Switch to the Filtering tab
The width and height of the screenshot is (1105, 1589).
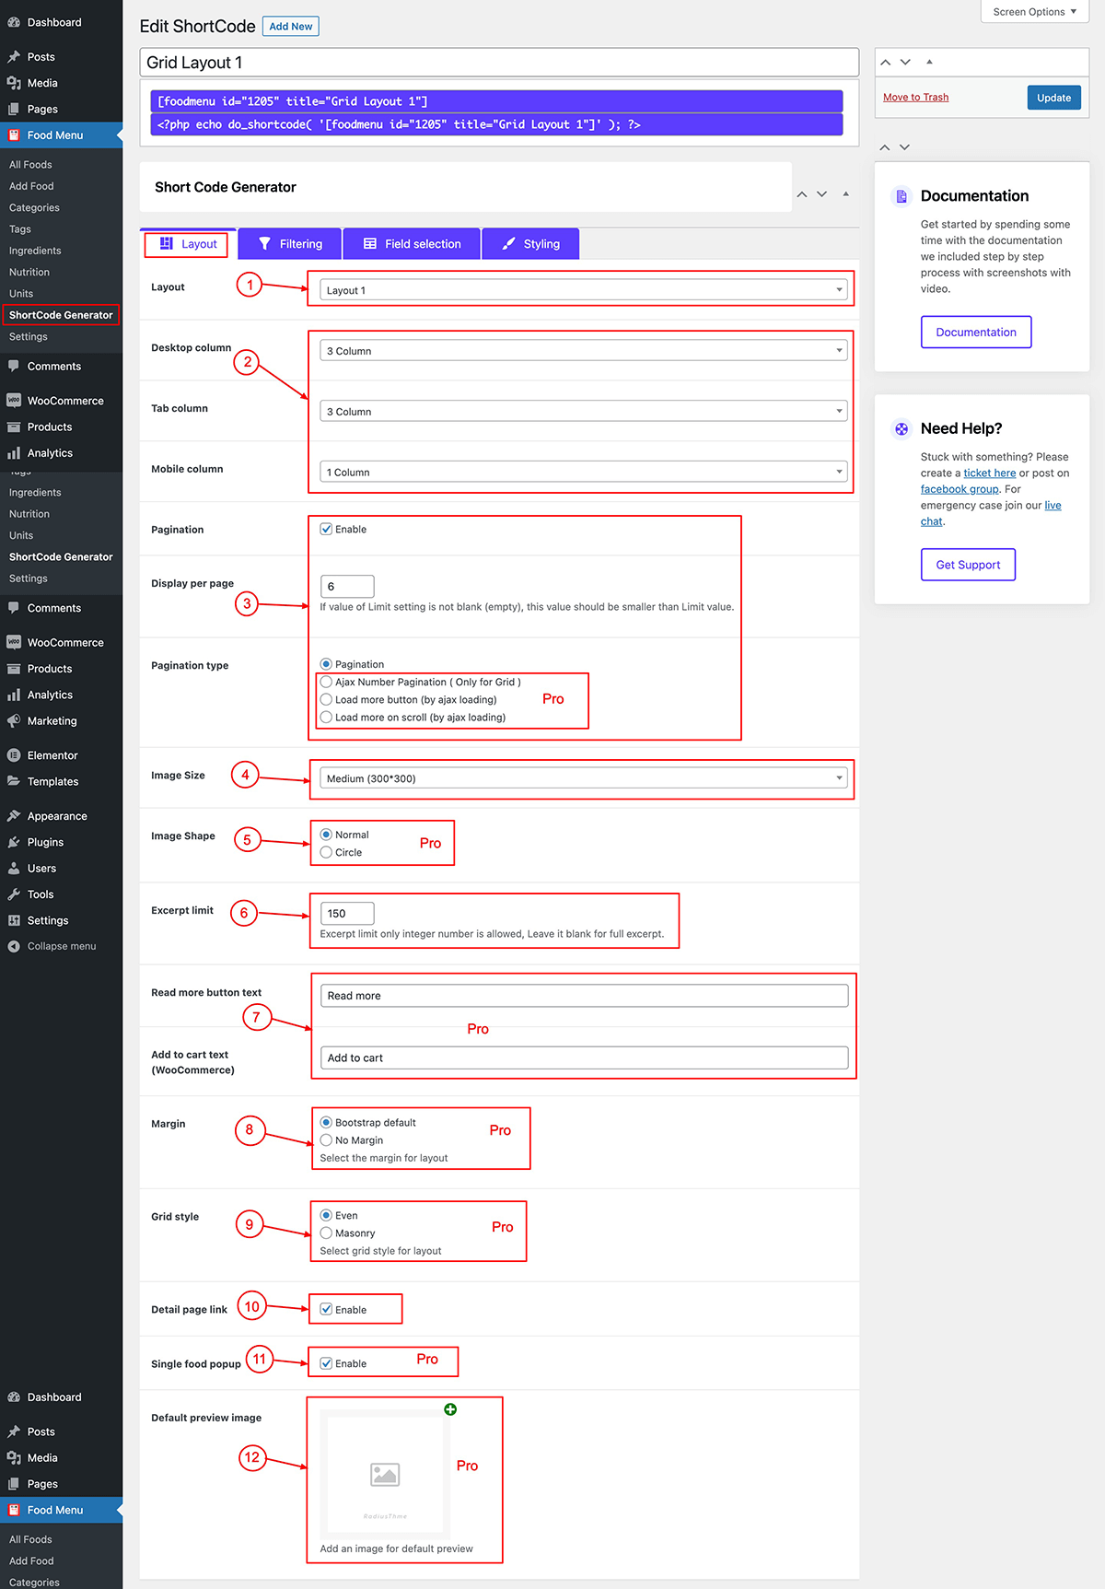290,244
